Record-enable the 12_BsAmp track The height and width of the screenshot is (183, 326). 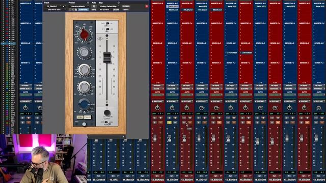[160, 118]
